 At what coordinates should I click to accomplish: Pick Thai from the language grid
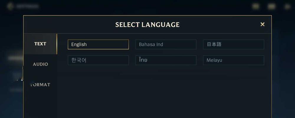click(x=166, y=60)
